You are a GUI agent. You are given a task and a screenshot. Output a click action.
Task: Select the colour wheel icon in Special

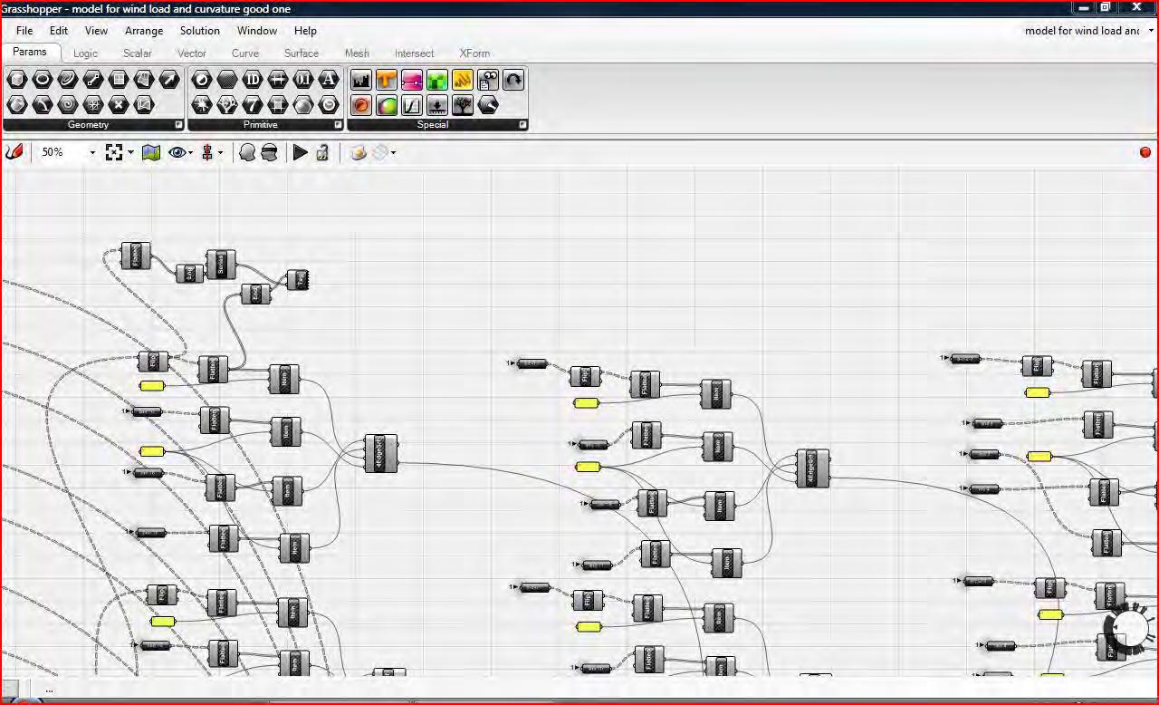click(387, 105)
